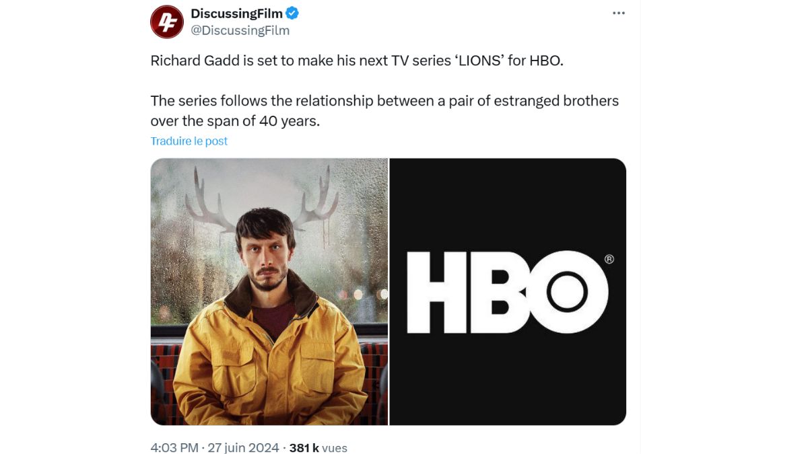
Task: Click the letter O of the HBO logo
Action: pos(567,292)
